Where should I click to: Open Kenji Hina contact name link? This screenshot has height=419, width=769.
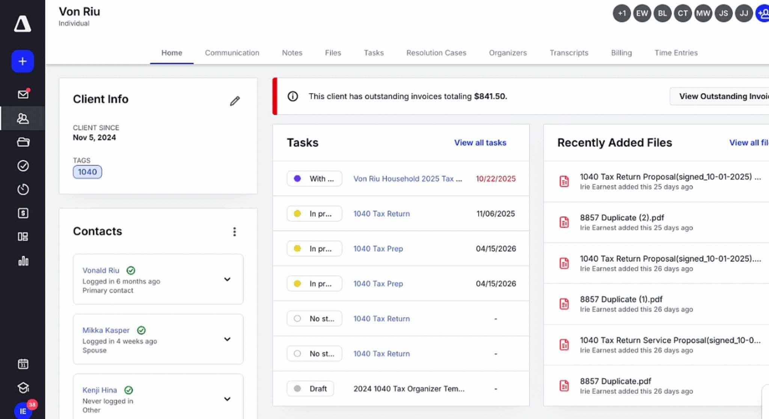click(x=100, y=390)
